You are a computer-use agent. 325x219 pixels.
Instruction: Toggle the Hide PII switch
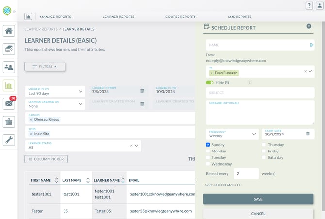click(210, 83)
